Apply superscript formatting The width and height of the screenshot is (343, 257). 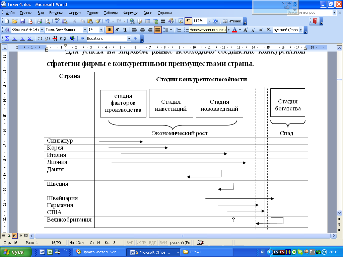point(261,30)
